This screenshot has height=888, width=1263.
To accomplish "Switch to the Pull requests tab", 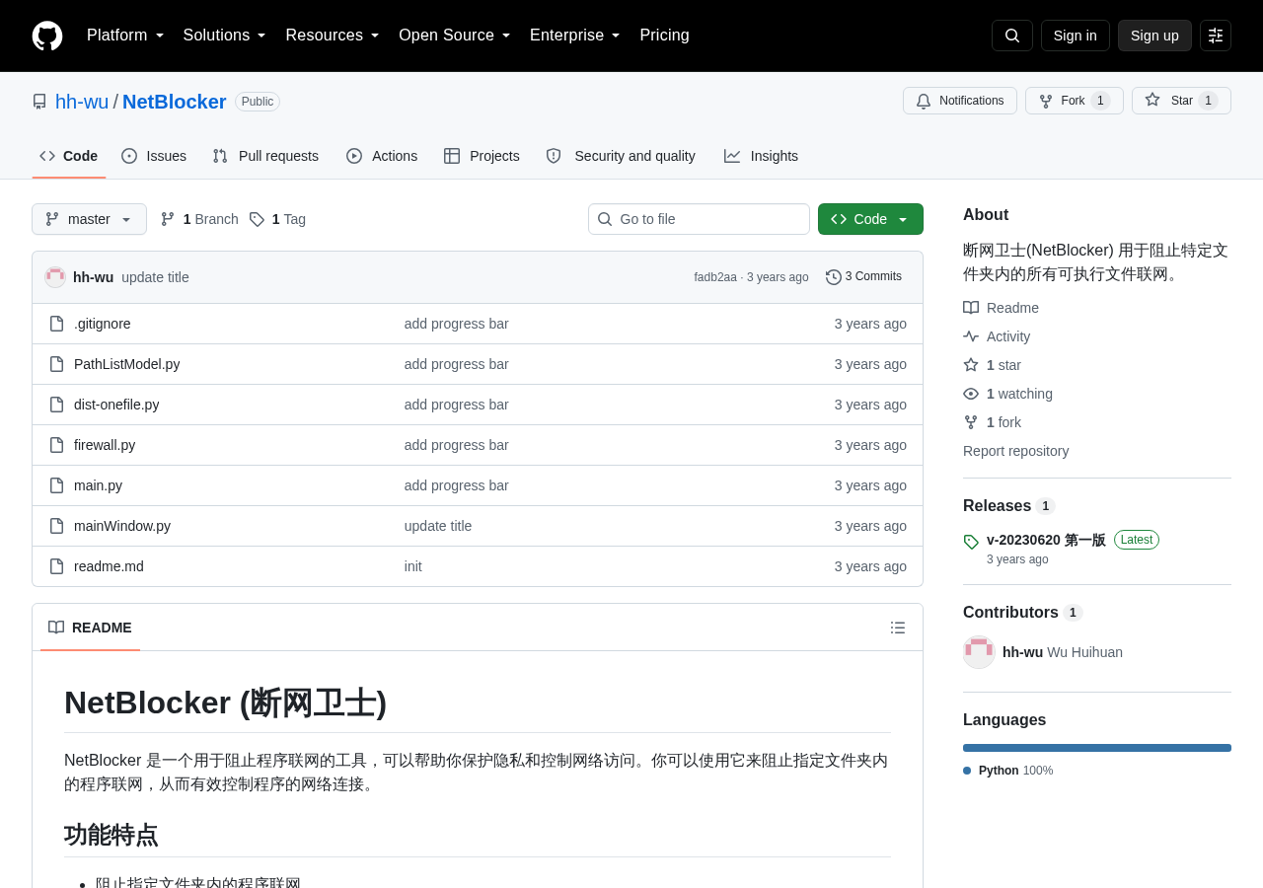I will coord(265,156).
